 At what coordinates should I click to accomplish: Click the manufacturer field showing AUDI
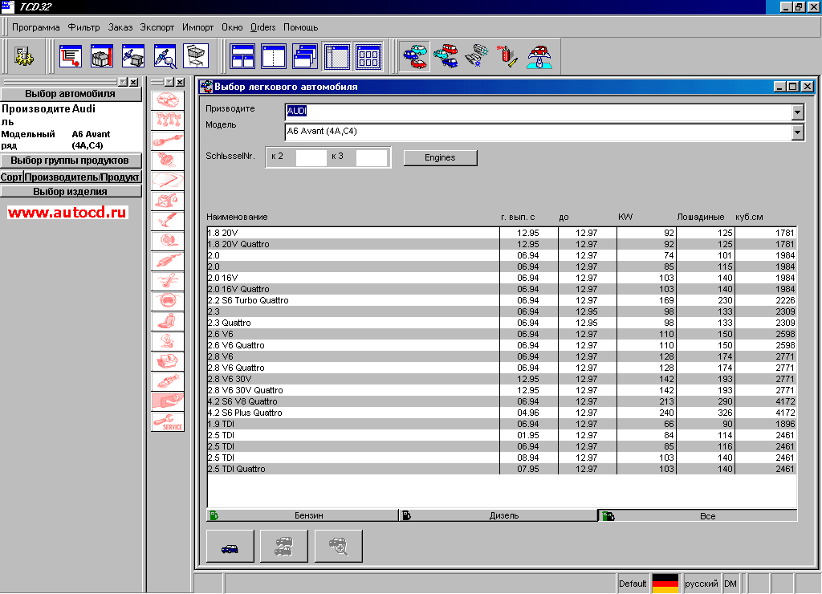539,112
